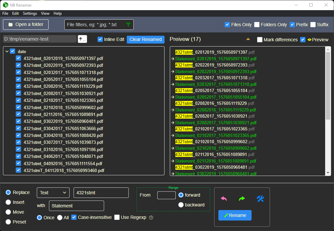Enable Mark differences checkbox
Image resolution: width=334 pixels, height=231 pixels.
[x=259, y=40]
